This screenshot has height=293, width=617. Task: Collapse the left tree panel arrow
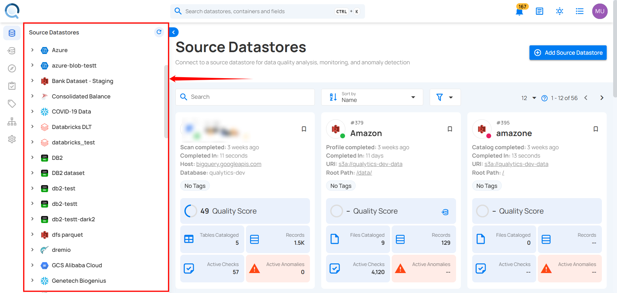click(x=173, y=32)
